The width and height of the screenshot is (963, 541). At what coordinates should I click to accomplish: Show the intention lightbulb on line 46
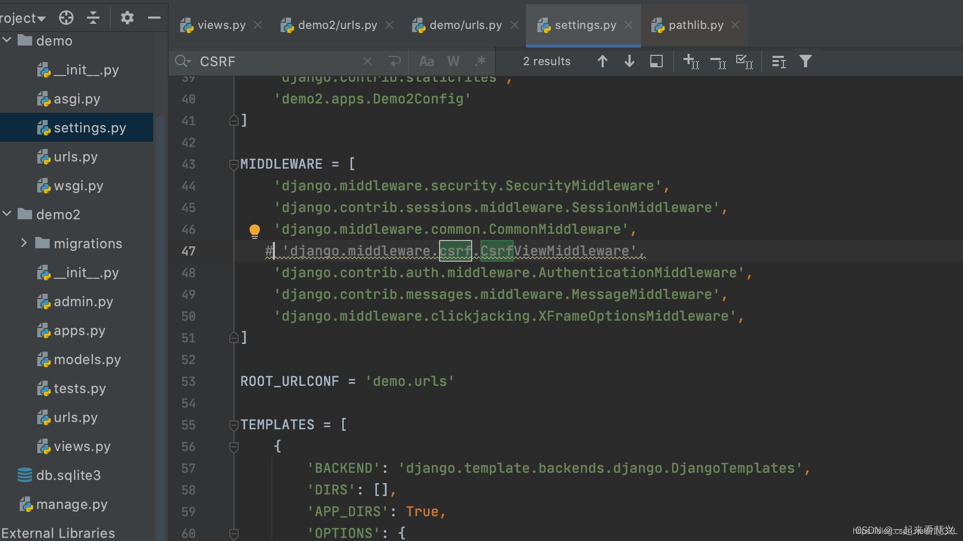point(254,231)
